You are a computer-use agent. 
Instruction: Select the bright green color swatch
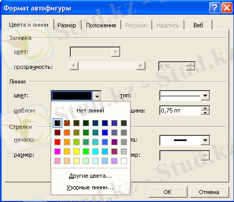[86, 151]
